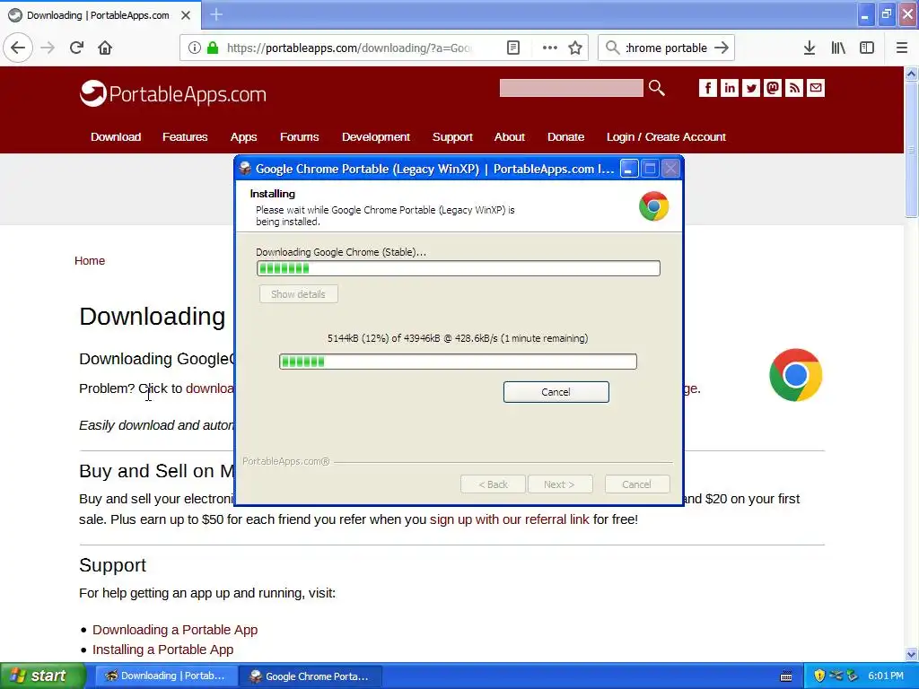919x689 pixels.
Task: Click the Firefox address bar URL
Action: pyautogui.click(x=349, y=48)
